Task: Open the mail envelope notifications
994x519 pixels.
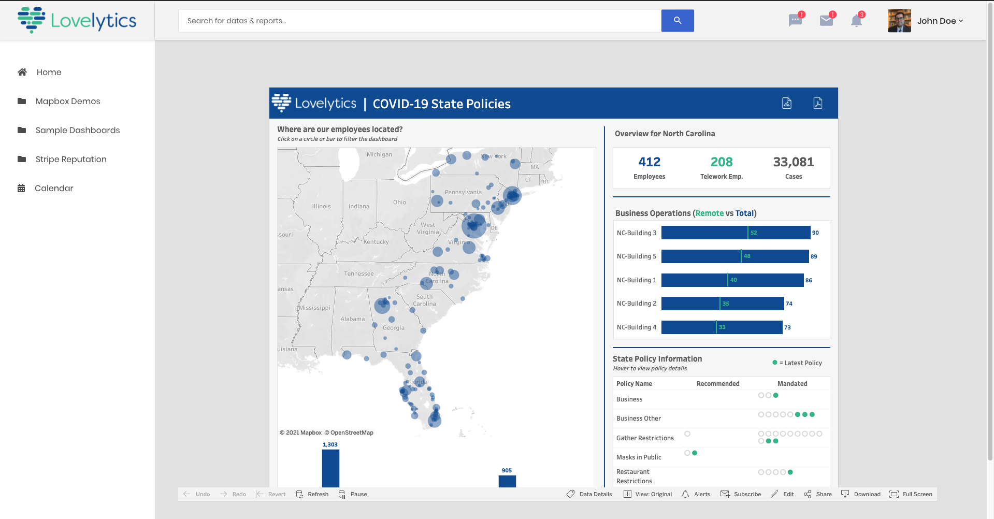Action: point(826,21)
